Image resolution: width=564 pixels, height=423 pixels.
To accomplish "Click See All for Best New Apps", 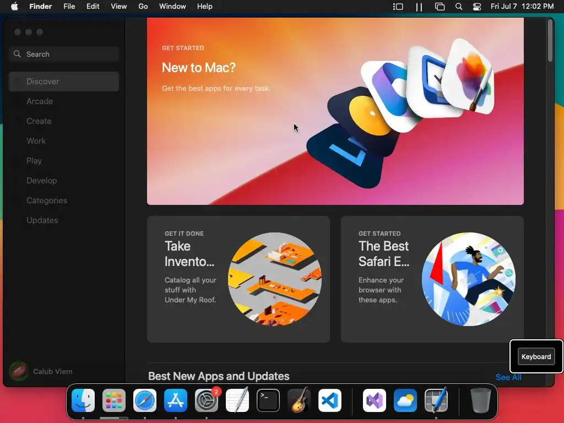I will pyautogui.click(x=508, y=377).
